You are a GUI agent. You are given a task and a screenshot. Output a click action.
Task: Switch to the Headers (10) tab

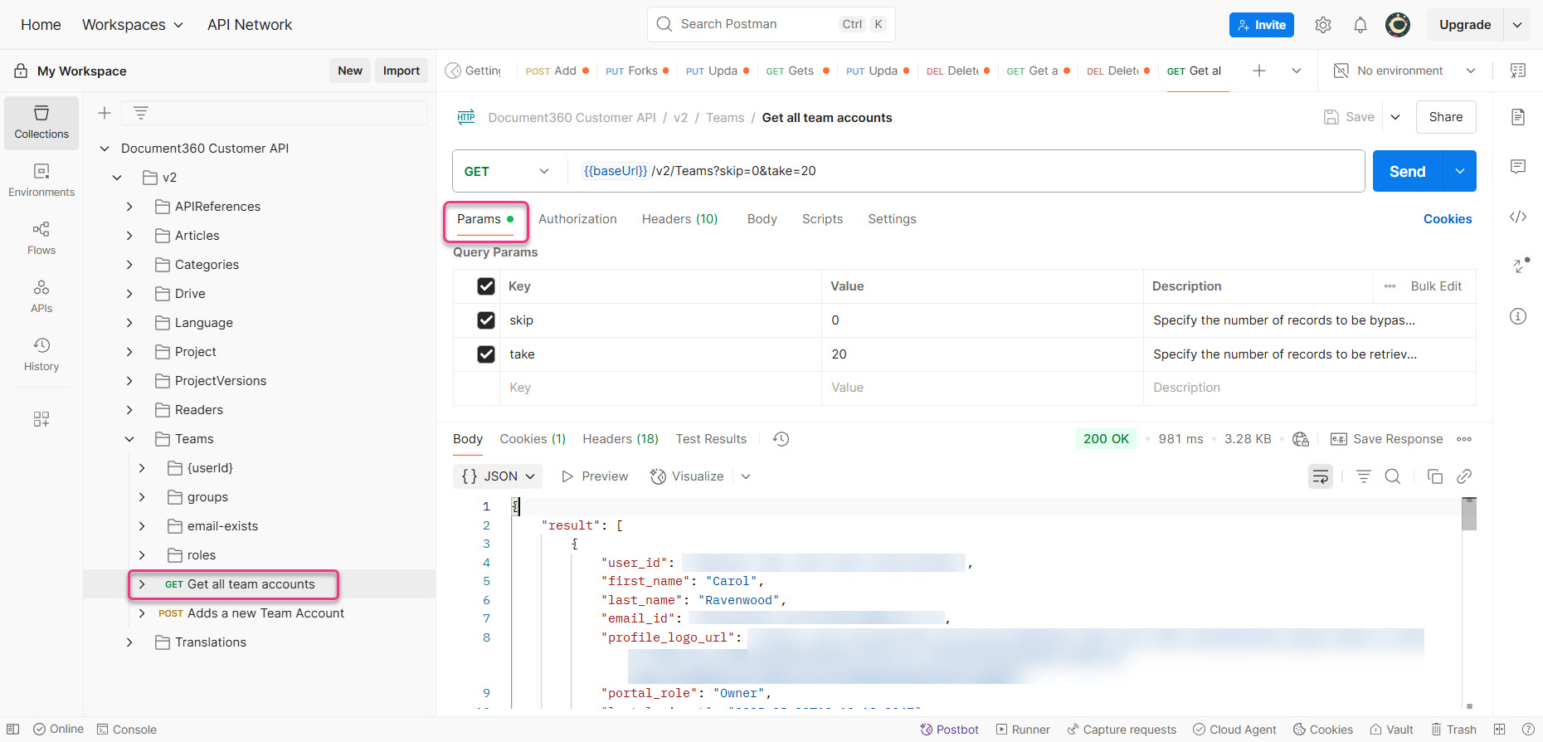click(x=679, y=219)
